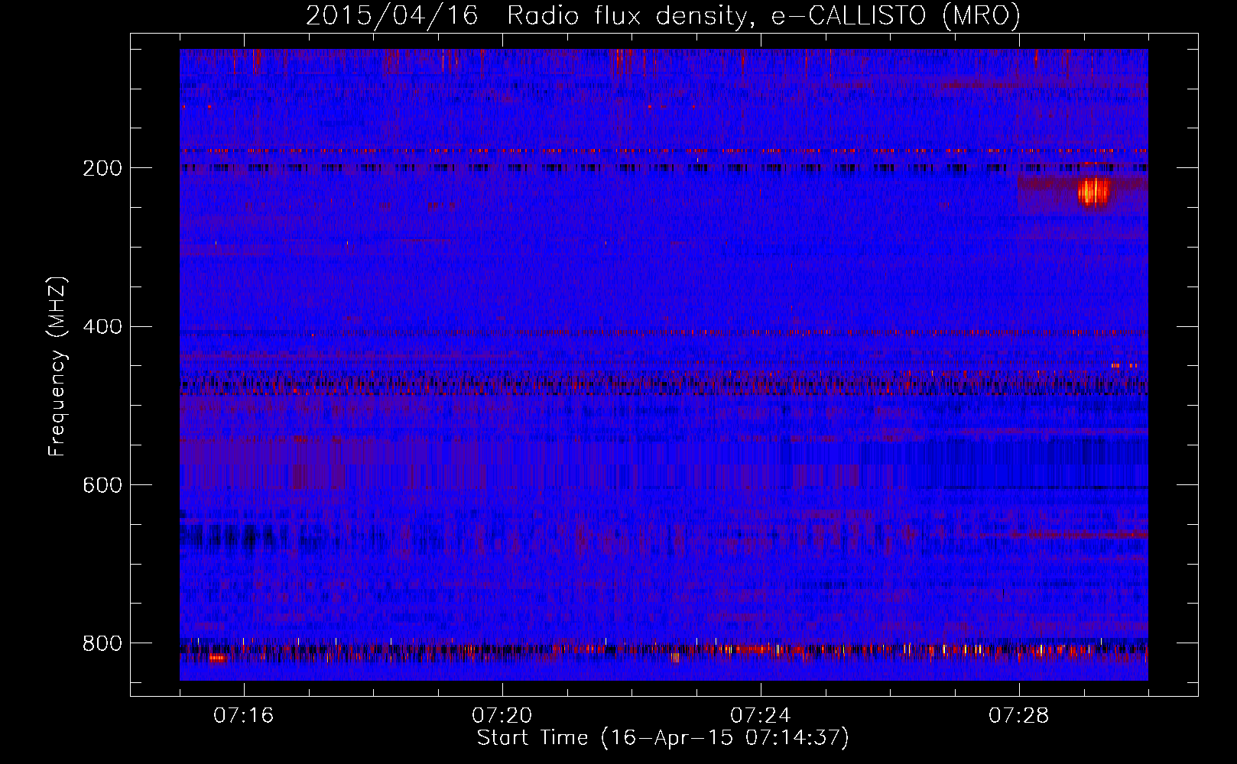
Task: Click the bright yellow radio burst near 07:29
Action: pyautogui.click(x=1093, y=191)
